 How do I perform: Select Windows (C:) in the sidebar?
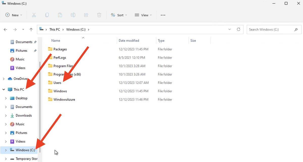click(25, 150)
